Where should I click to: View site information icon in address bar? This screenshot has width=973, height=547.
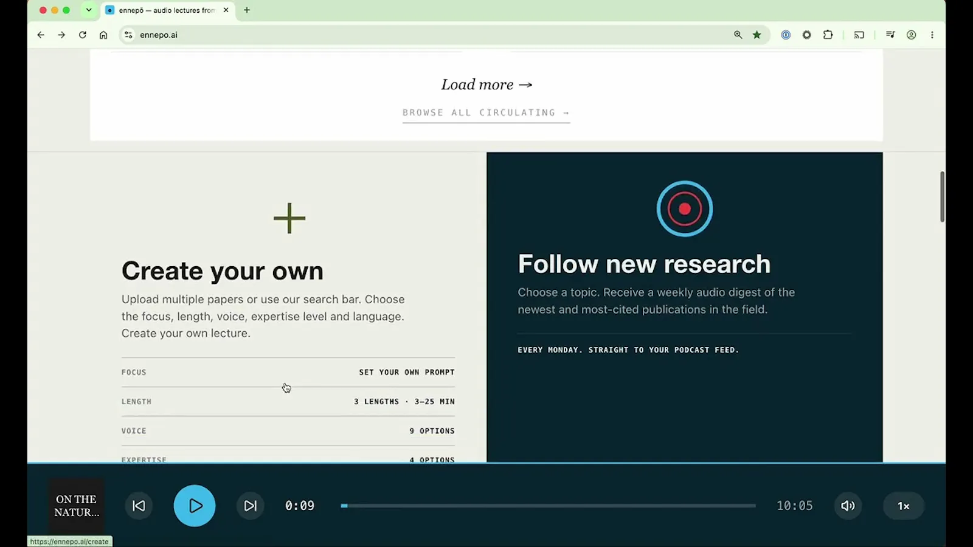point(128,35)
